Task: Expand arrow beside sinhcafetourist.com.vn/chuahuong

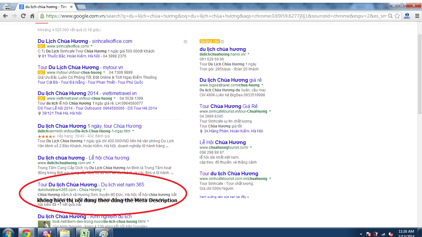Action: click(x=270, y=178)
